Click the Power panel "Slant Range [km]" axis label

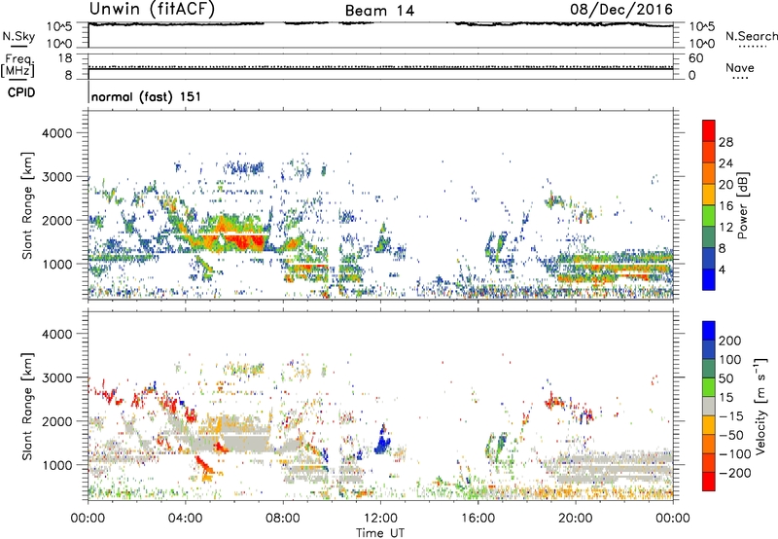27,205
